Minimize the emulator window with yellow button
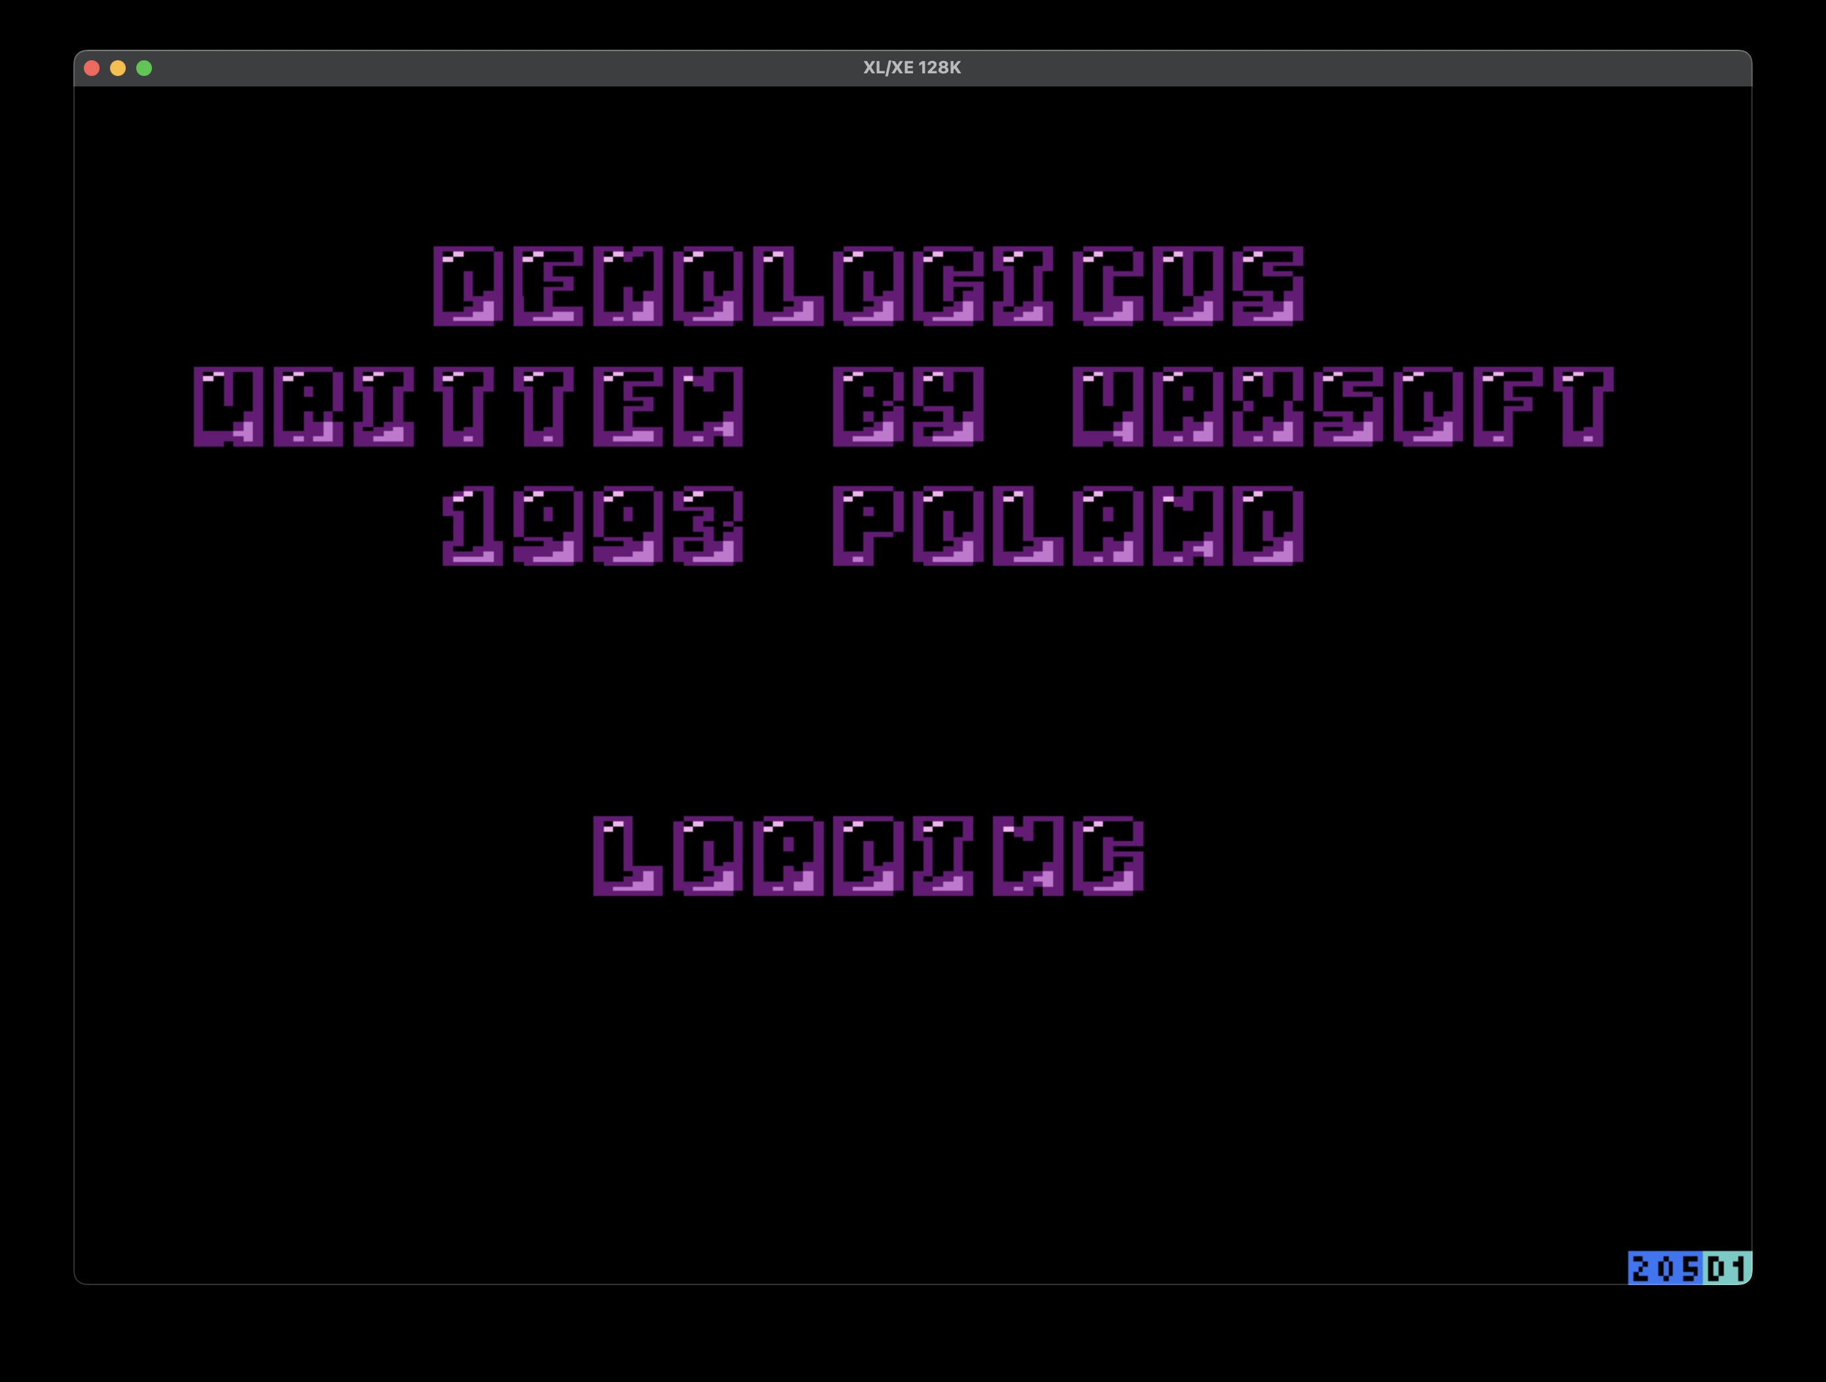This screenshot has width=1826, height=1382. click(x=118, y=69)
